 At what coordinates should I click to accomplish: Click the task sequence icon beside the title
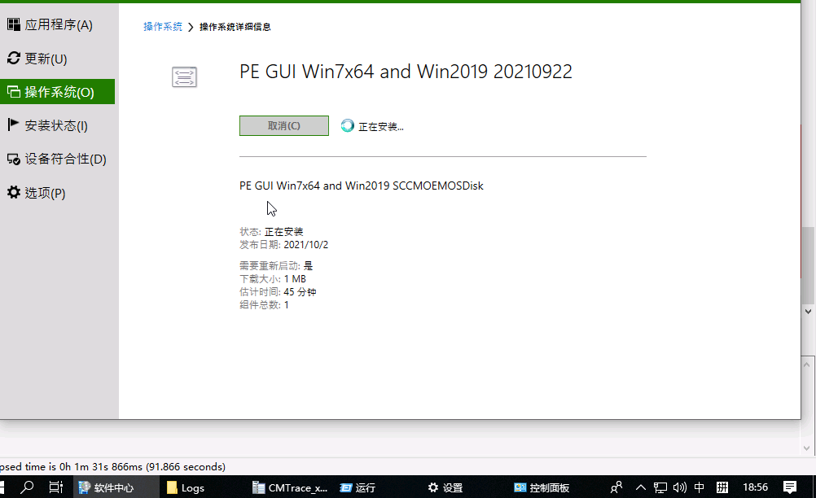pyautogui.click(x=184, y=77)
